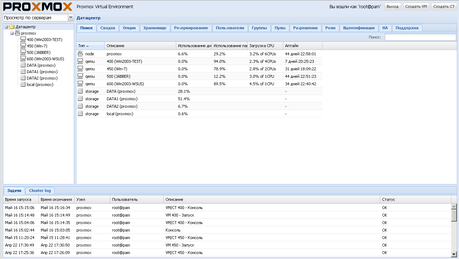
Task: Open the Группы tab
Action: point(259,28)
